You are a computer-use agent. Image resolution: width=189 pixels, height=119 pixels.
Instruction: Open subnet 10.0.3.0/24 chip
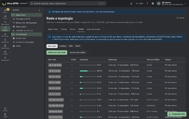tap(55, 82)
